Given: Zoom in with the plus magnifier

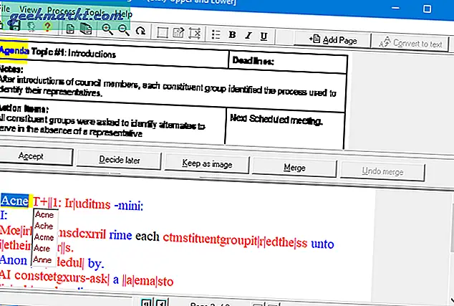Looking at the screenshot, I should [107, 29].
